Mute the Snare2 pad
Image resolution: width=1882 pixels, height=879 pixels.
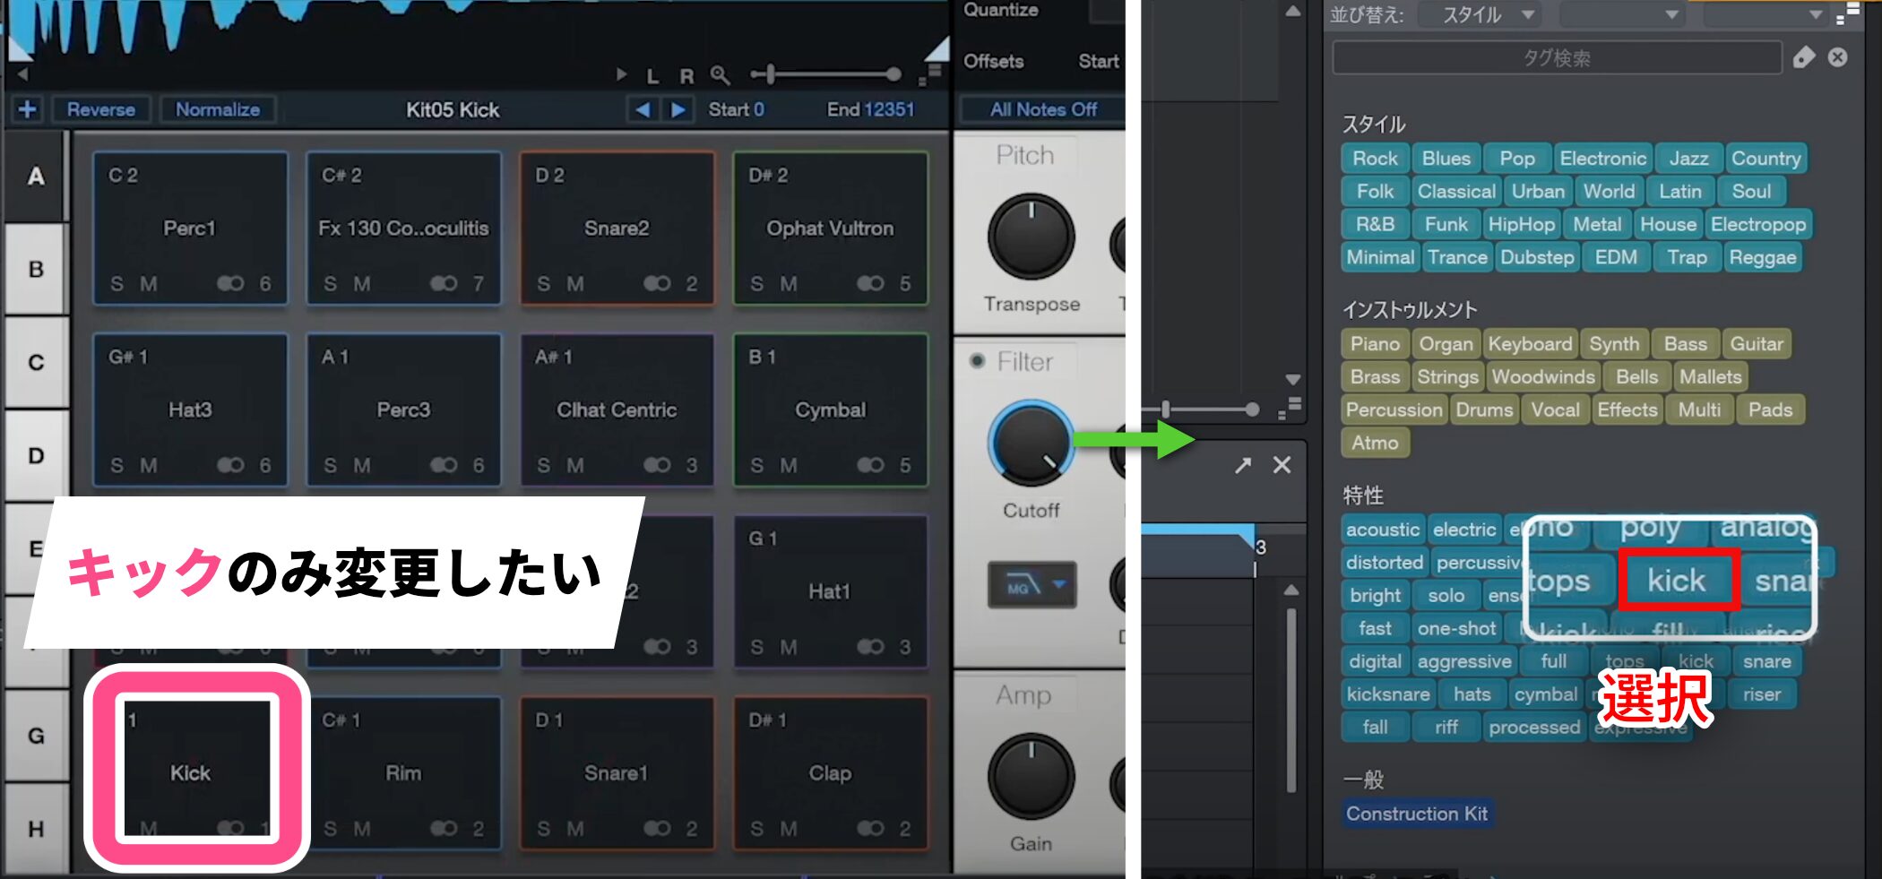(574, 284)
